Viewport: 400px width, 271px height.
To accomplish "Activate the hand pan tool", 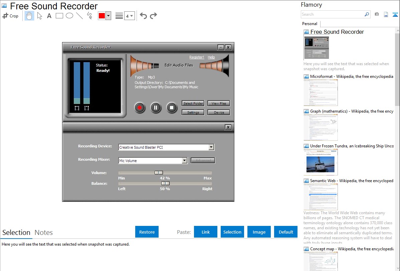I will coord(29,16).
